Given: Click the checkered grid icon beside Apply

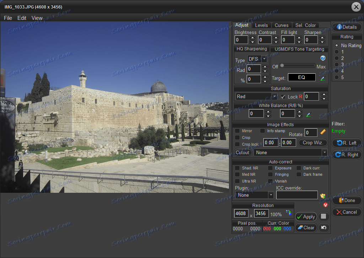Looking at the screenshot, I should (323, 216).
